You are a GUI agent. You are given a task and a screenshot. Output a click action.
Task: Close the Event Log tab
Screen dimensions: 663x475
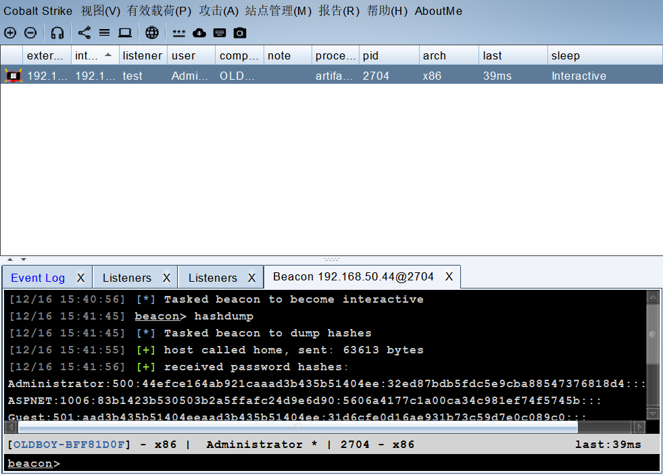pyautogui.click(x=80, y=278)
